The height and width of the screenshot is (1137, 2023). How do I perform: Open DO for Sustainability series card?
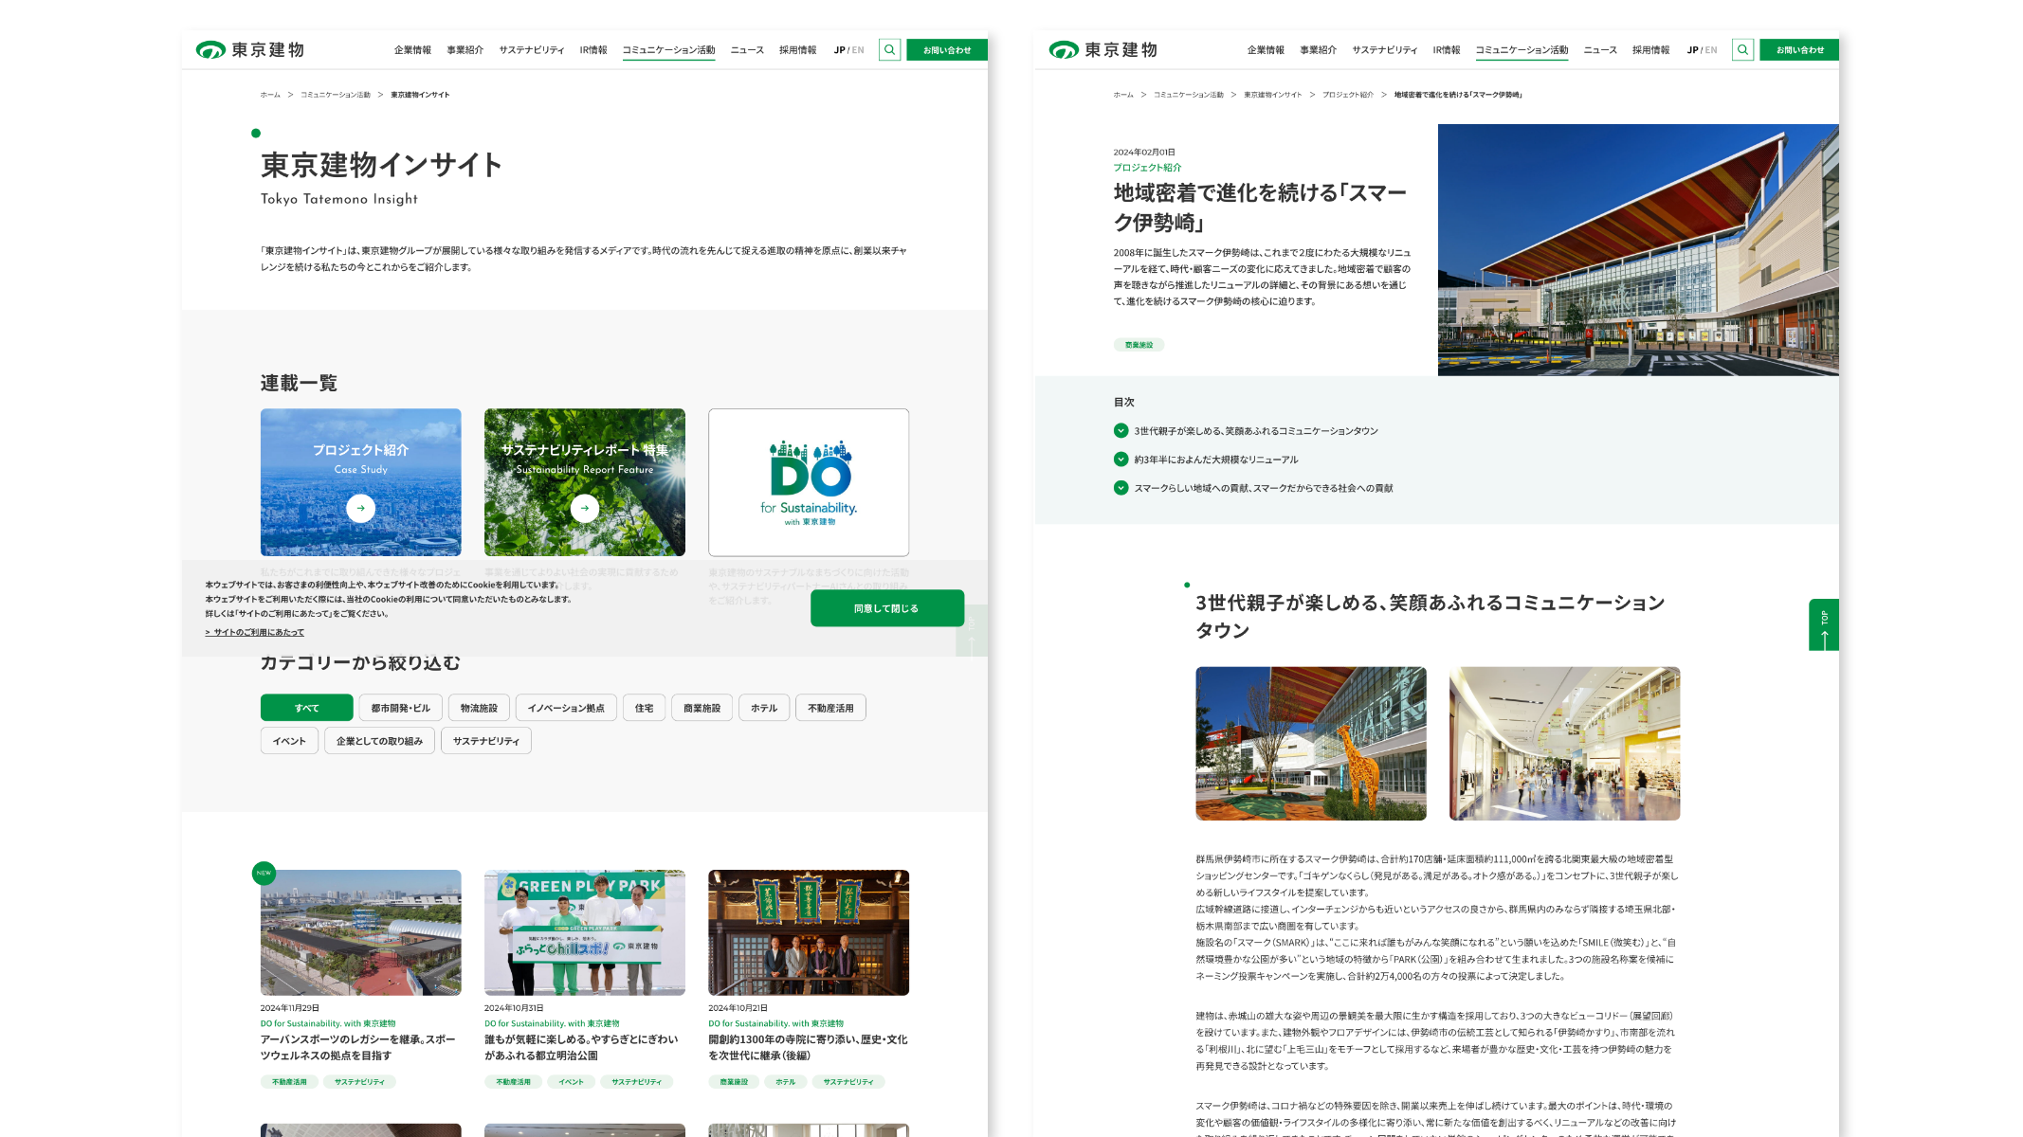click(809, 482)
